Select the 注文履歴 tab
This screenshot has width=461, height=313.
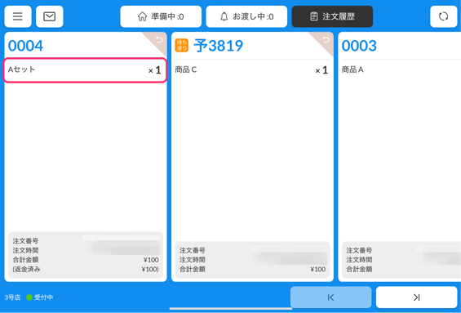point(332,16)
